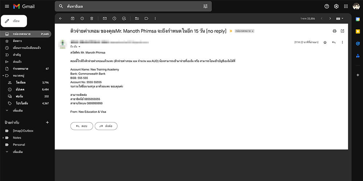The height and width of the screenshot is (181, 363).
Task: Open the Gmail settings gear
Action: (x=336, y=7)
